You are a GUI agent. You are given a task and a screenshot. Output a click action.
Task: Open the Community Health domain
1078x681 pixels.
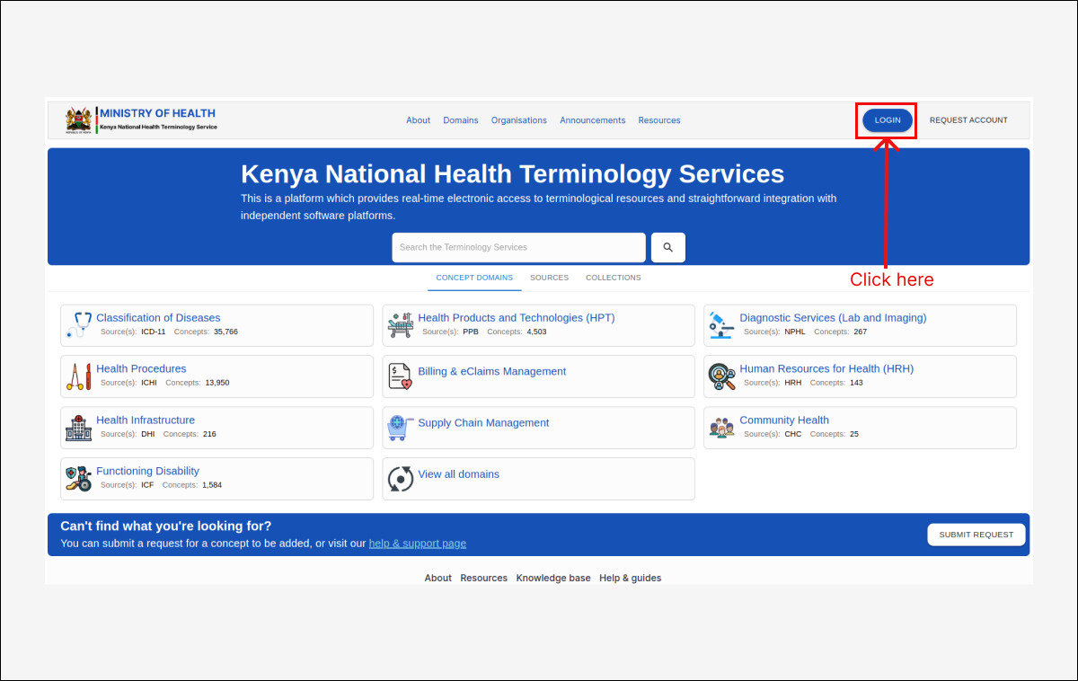pyautogui.click(x=784, y=420)
